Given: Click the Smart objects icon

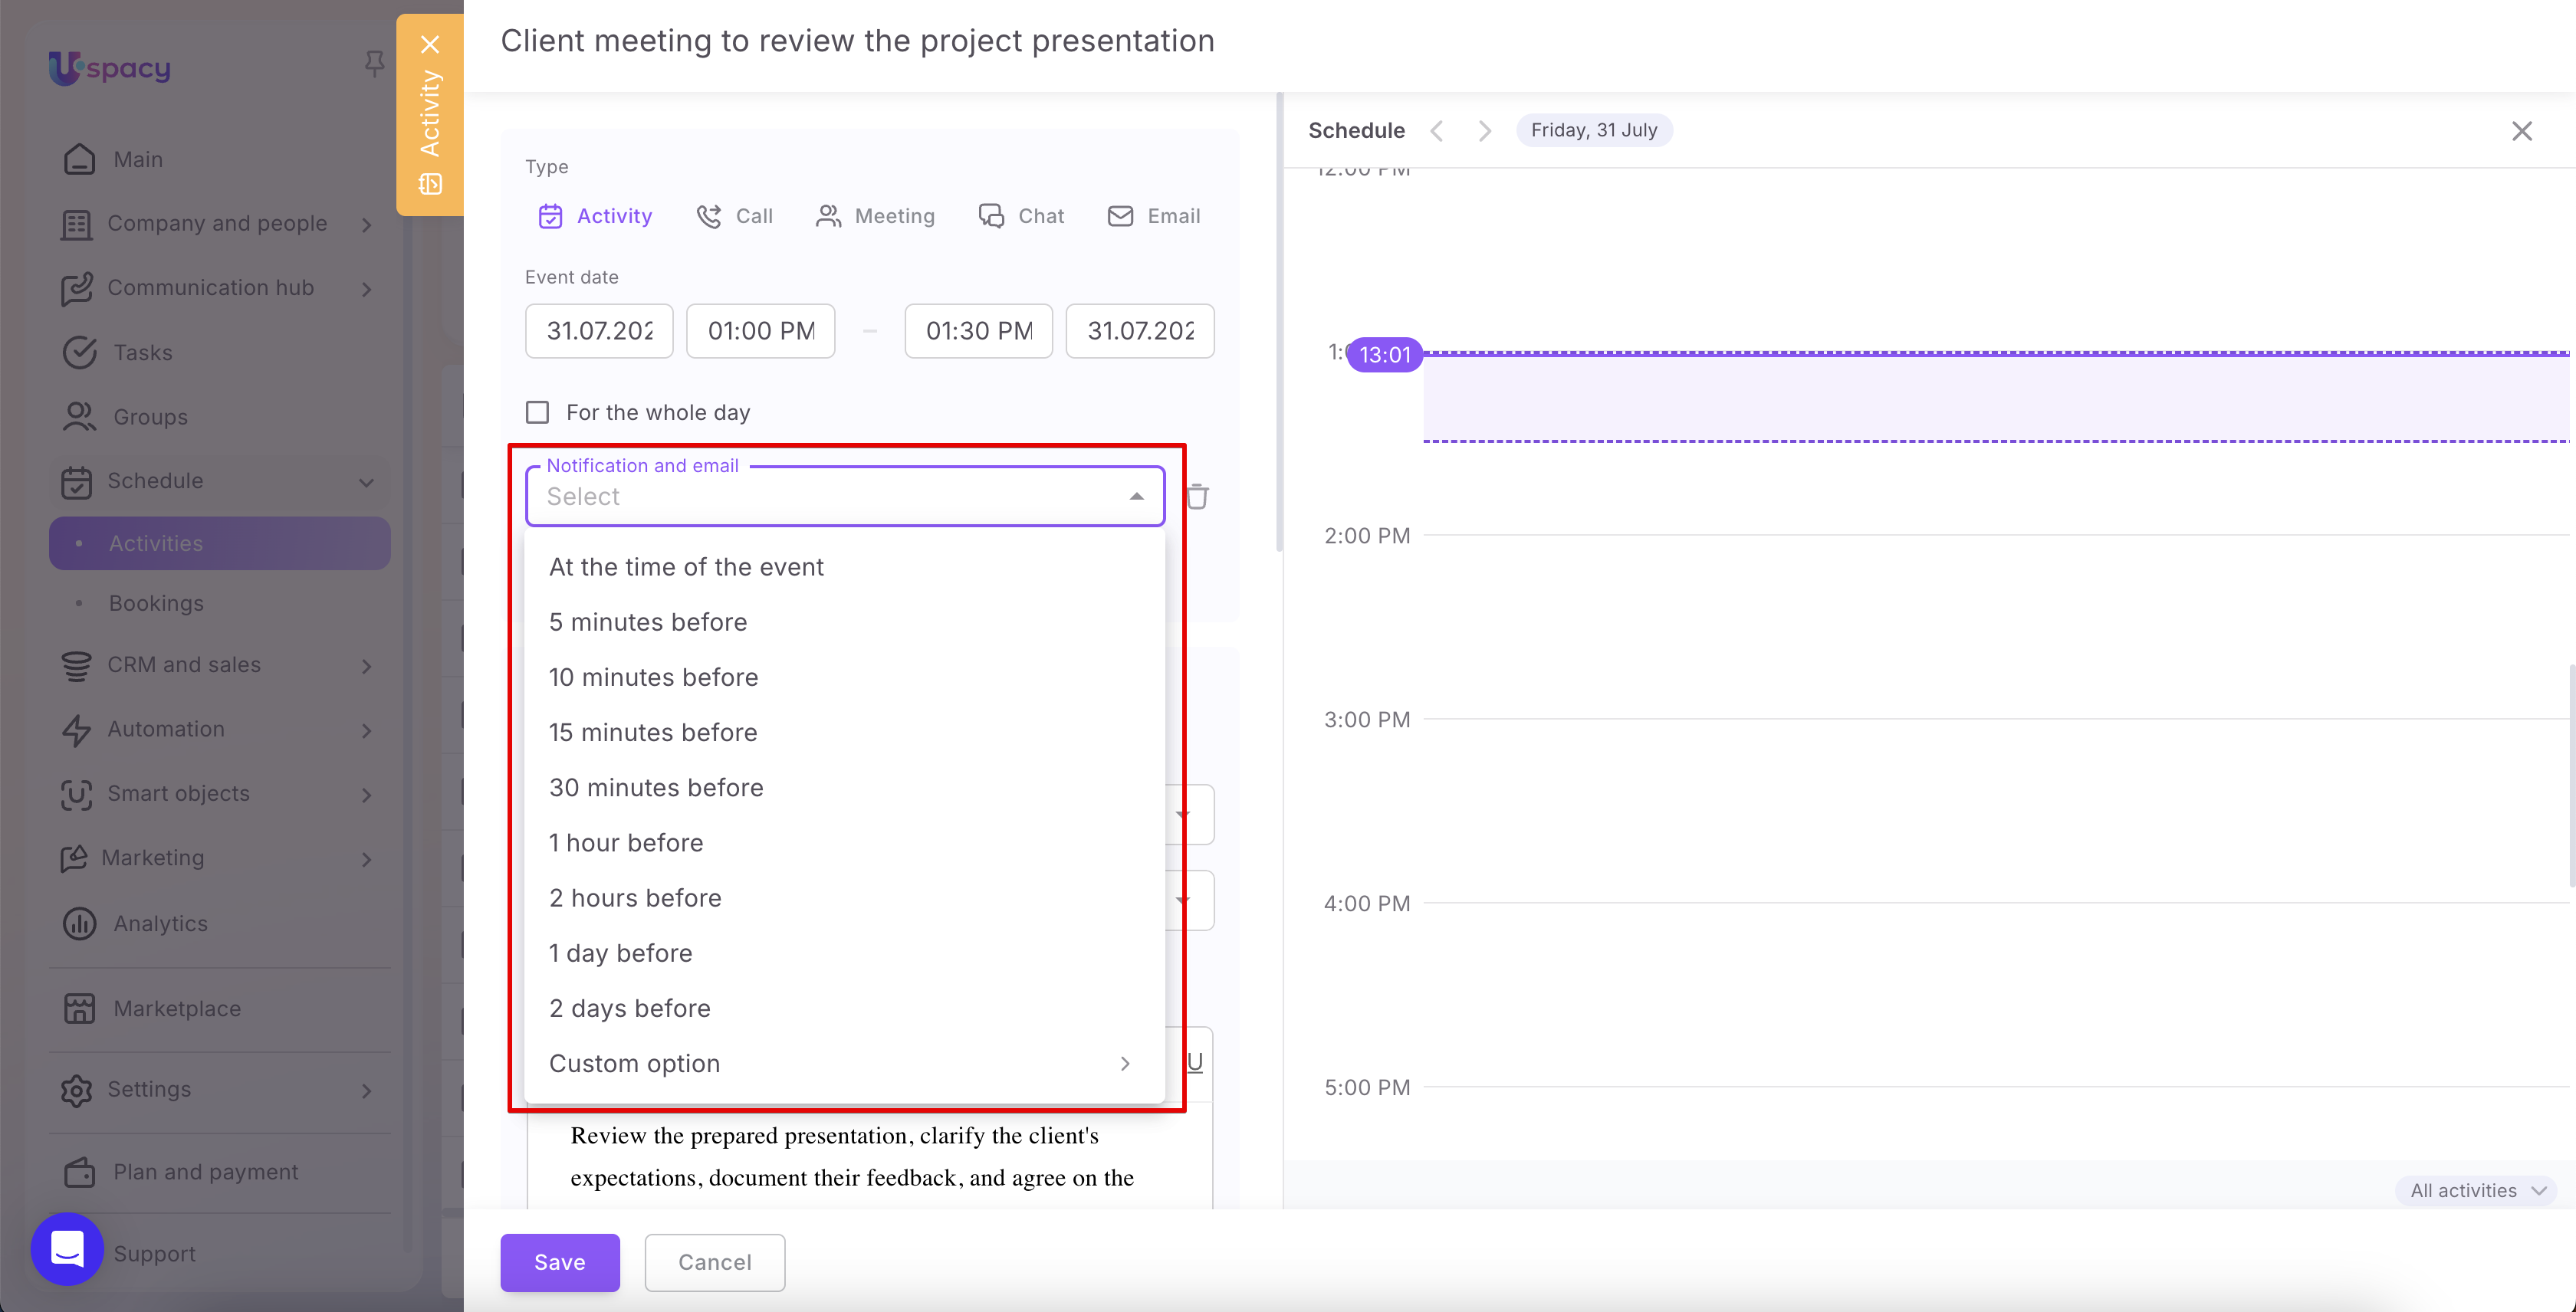Looking at the screenshot, I should click(x=76, y=795).
